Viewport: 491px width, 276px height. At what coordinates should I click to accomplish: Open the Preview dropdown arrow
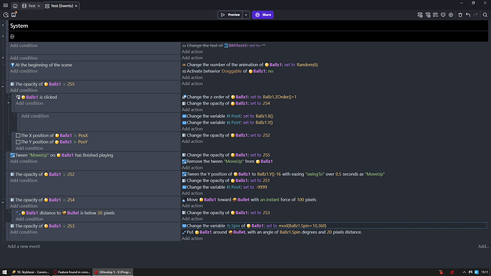245,15
